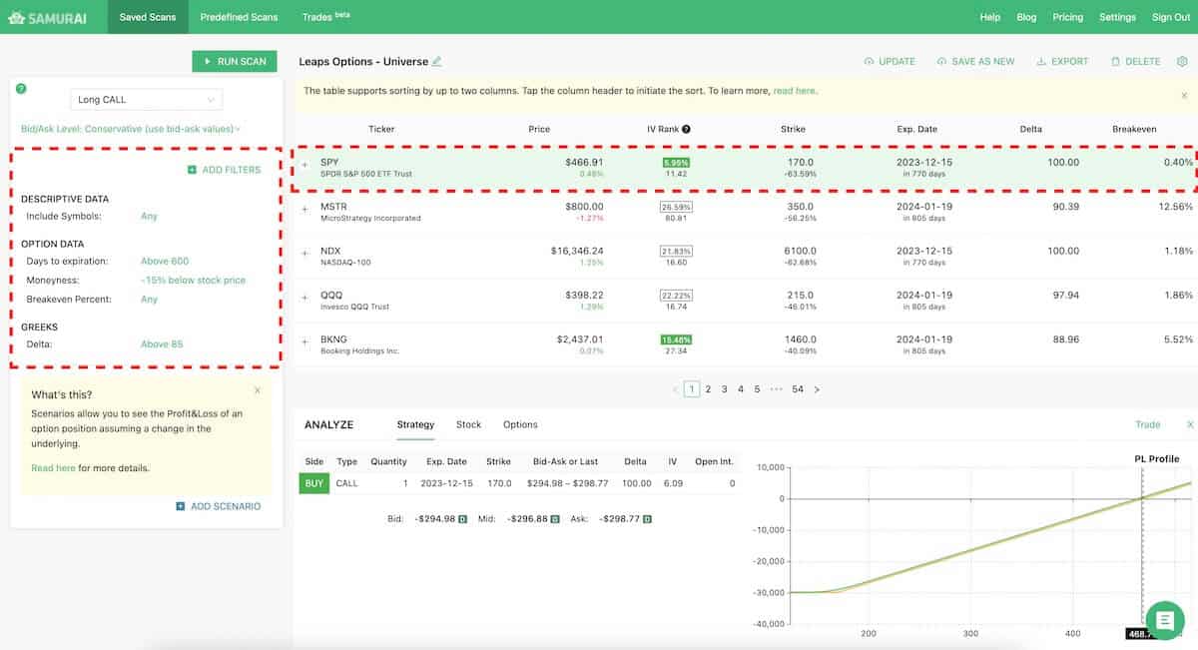This screenshot has width=1198, height=650.
Task: Close the yellow sorting tip banner
Action: coord(1185,95)
